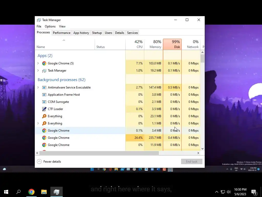This screenshot has height=197, width=262.
Task: Open Google Chrome from the taskbar
Action: 31,192
